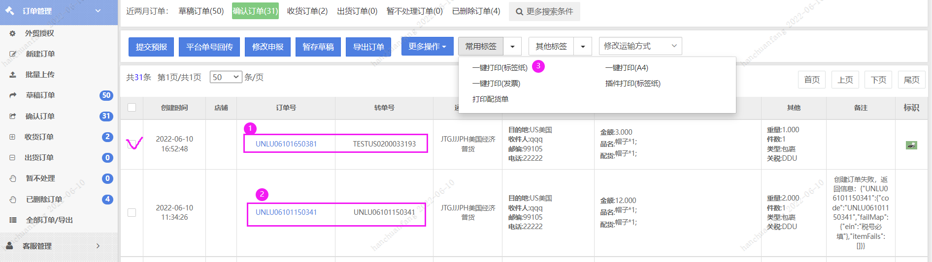Image resolution: width=932 pixels, height=262 pixels.
Task: Switch to 确认订单(31) tab
Action: coord(255,11)
